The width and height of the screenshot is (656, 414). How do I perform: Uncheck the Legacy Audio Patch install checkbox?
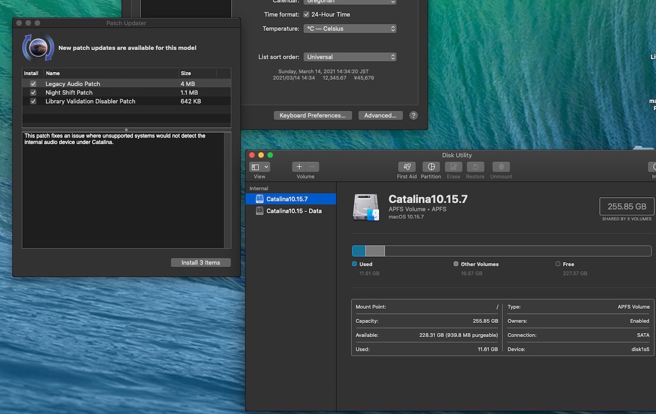pyautogui.click(x=33, y=84)
